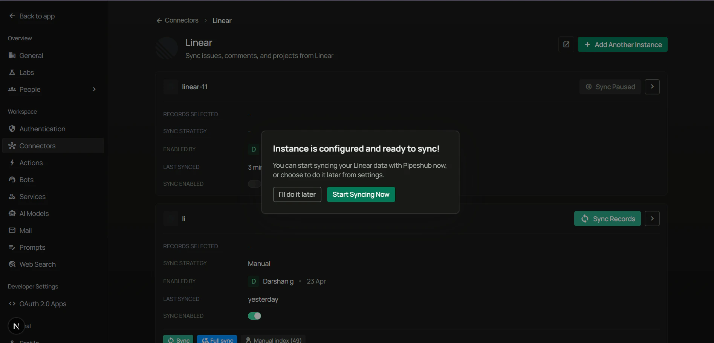Expand linear-11 instance details chevron
The width and height of the screenshot is (714, 343).
pos(652,87)
